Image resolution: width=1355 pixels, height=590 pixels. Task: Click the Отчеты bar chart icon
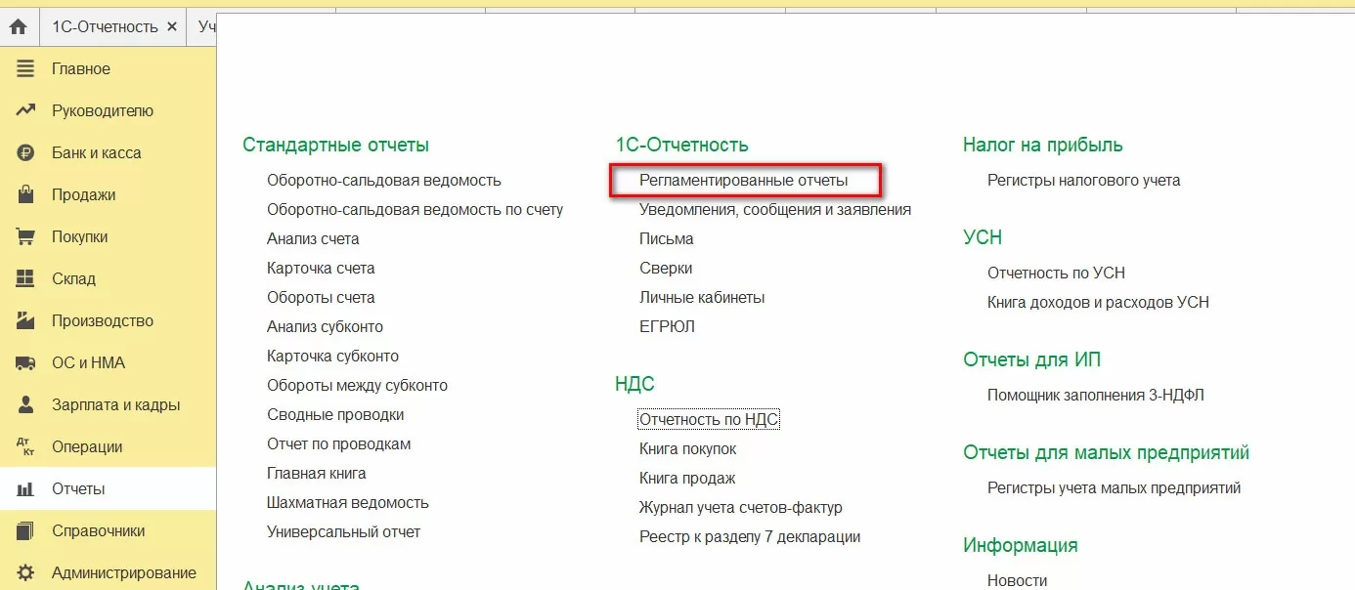[25, 489]
